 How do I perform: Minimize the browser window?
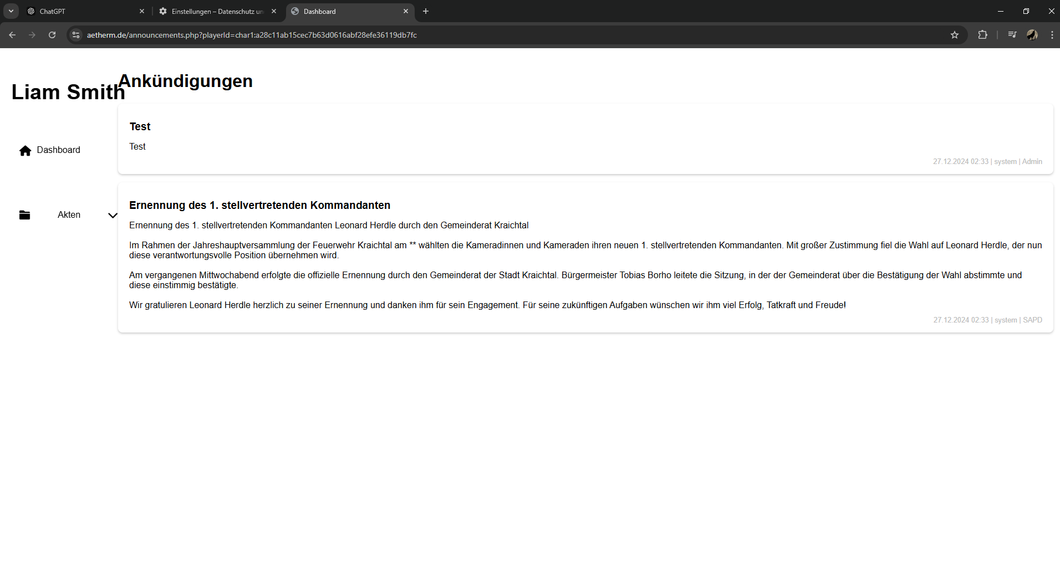[x=1001, y=11]
